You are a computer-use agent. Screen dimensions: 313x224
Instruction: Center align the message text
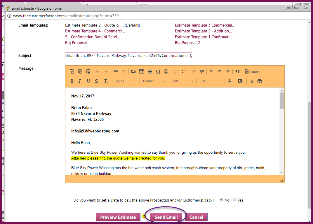click(x=220, y=71)
